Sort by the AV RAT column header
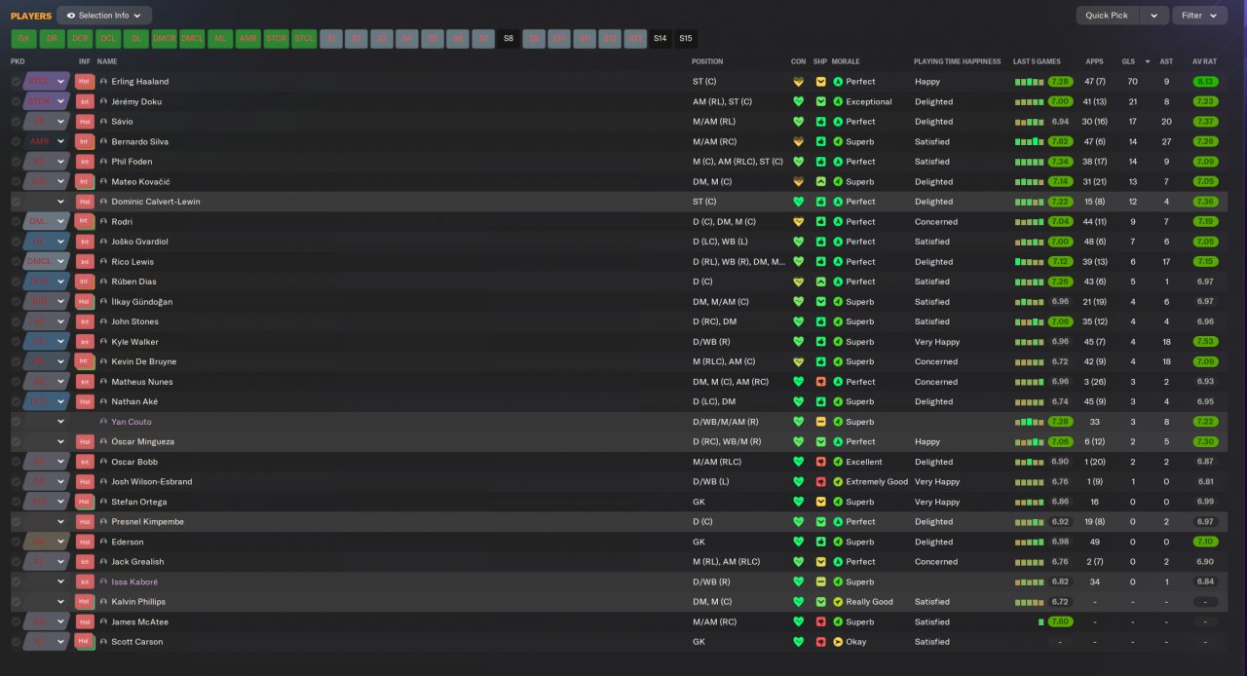 point(1205,61)
